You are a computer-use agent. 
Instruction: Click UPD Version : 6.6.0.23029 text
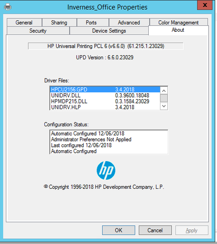coord(105,58)
